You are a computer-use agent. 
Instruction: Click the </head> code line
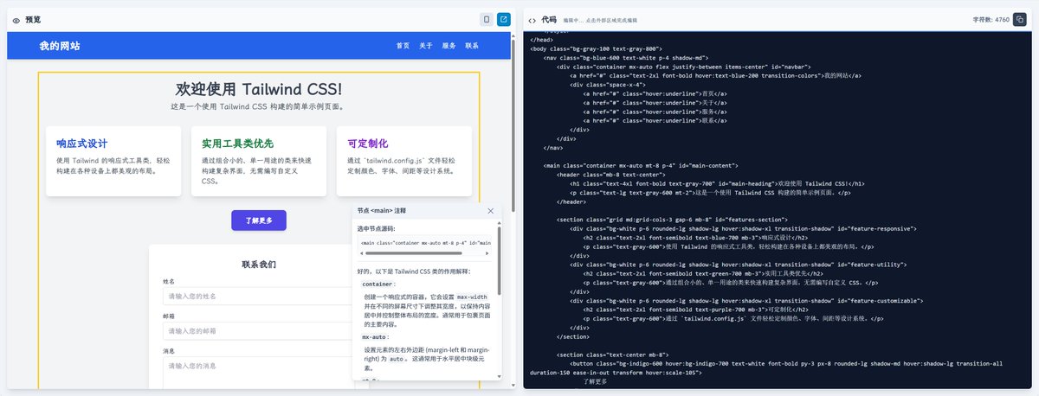pos(541,40)
